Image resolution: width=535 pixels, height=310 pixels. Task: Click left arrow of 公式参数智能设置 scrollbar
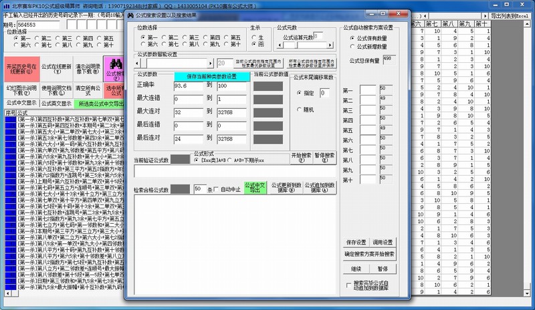(x=137, y=62)
